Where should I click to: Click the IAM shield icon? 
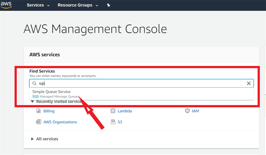coord(187,111)
